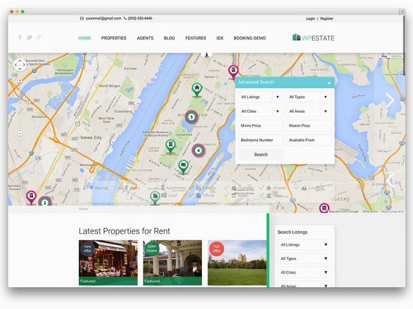The image size is (413, 309).
Task: Open All Areas dropdown in Advanced Search
Action: 308,111
